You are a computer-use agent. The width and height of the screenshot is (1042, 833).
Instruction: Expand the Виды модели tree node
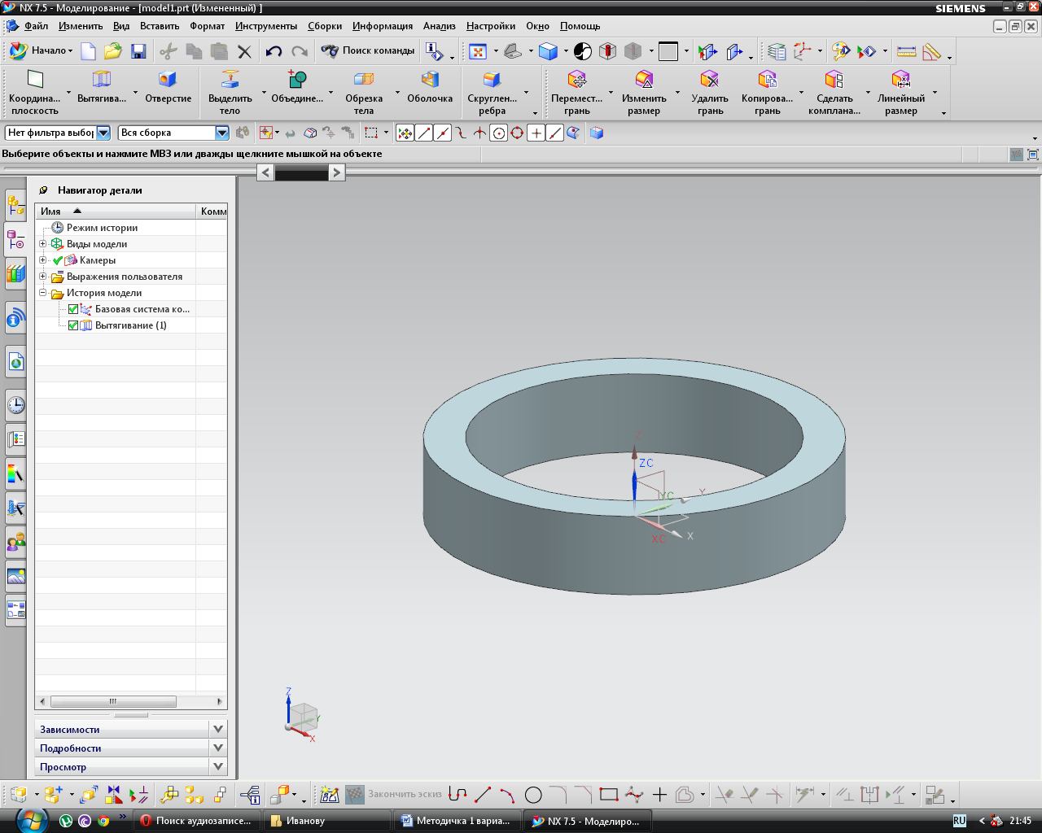pos(43,244)
